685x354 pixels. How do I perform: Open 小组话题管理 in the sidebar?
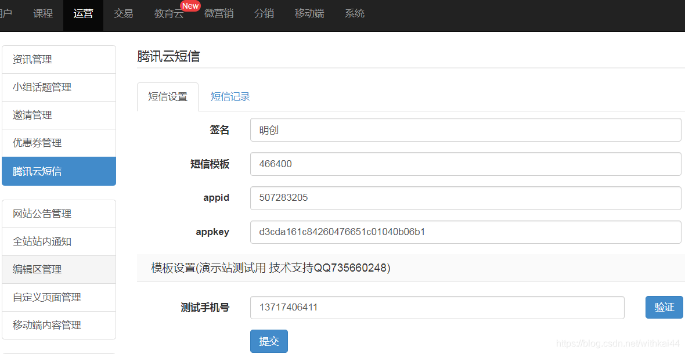pyautogui.click(x=59, y=87)
